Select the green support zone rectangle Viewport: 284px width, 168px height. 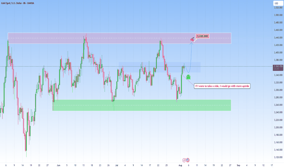[x=142, y=105]
